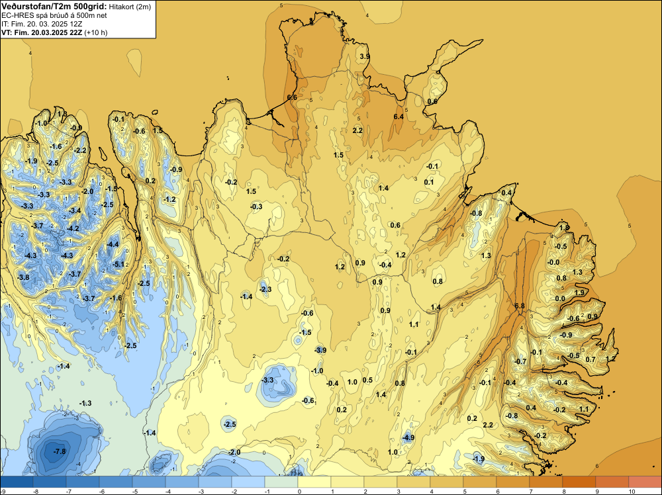This screenshot has width=662, height=495.
Task: Click the legend color segment between -5 and -4
Action: [148, 482]
